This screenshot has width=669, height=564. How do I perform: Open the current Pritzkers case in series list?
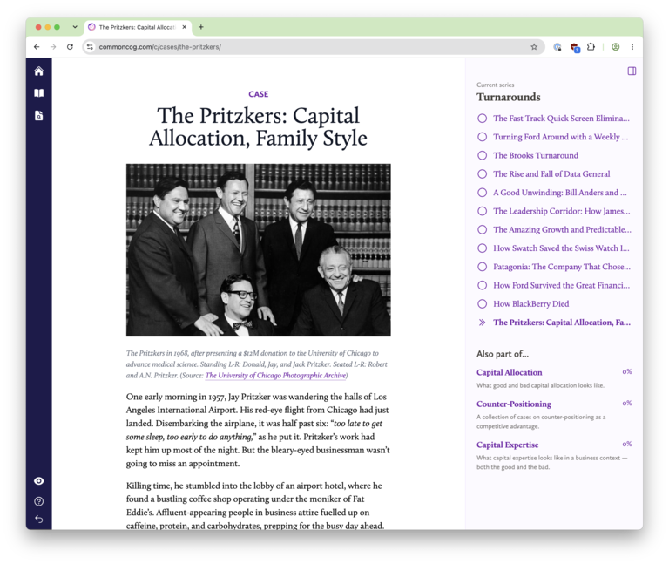click(x=562, y=323)
